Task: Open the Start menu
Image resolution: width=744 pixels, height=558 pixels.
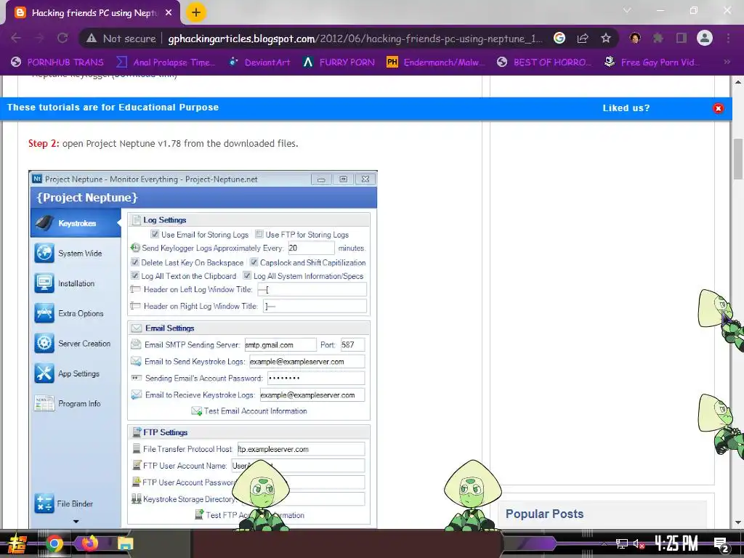Action: coord(17,543)
